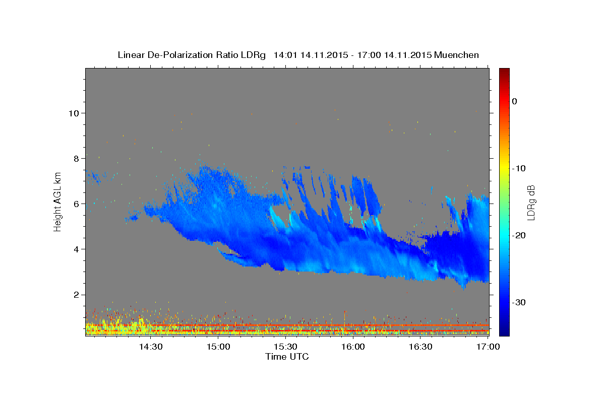Click the plot title text 'Linear De-Polarization Ratio LDRg'
The width and height of the screenshot is (605, 403).
pos(191,55)
